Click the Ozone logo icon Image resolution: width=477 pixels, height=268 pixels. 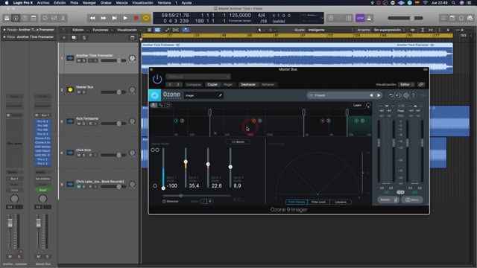(154, 95)
